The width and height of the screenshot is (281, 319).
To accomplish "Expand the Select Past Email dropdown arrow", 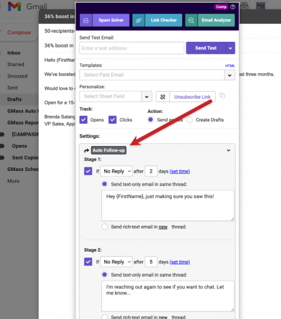I will tap(230, 75).
